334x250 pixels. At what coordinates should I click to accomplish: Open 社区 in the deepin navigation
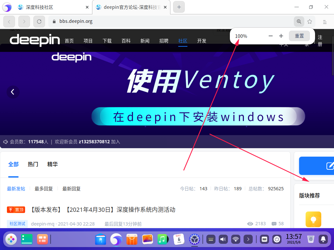click(x=183, y=41)
